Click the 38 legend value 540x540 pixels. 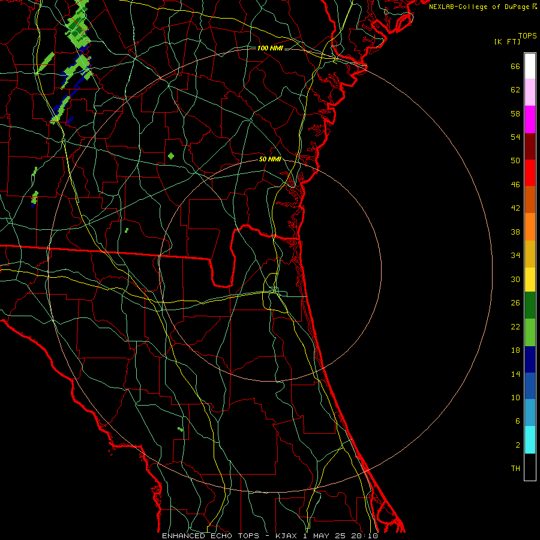[x=515, y=232]
